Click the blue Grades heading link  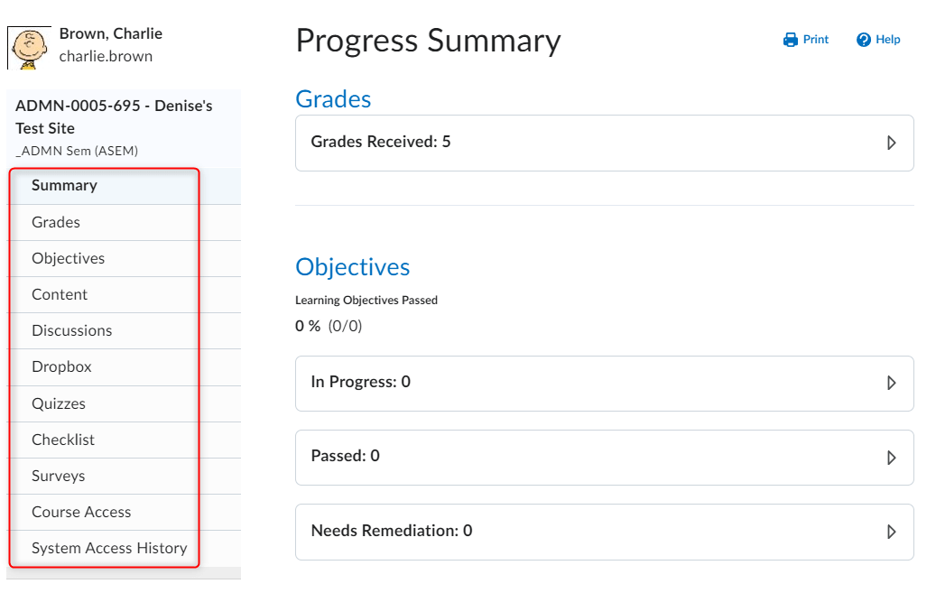pos(333,99)
